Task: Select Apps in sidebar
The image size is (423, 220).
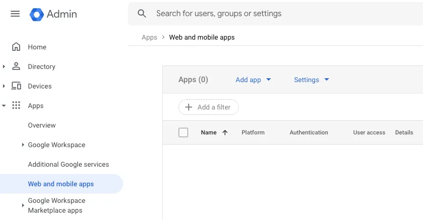Action: point(36,106)
